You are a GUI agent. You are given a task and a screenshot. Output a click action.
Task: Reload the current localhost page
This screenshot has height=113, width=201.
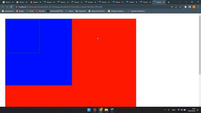[11, 7]
